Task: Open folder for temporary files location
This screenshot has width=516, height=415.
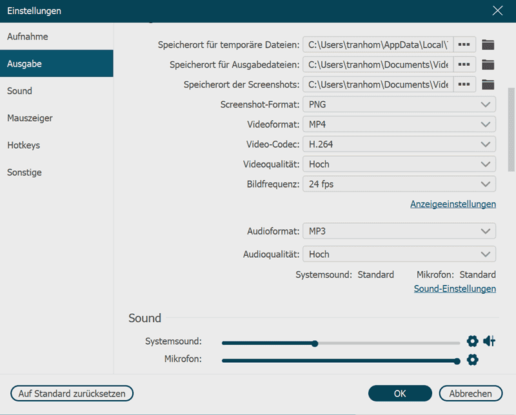Action: tap(488, 45)
